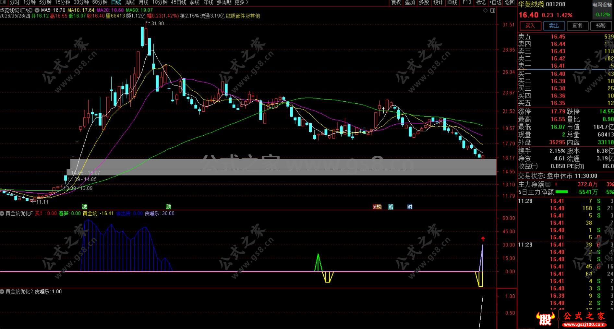Click the 预警 alert button
The image size is (614, 329).
[601, 26]
